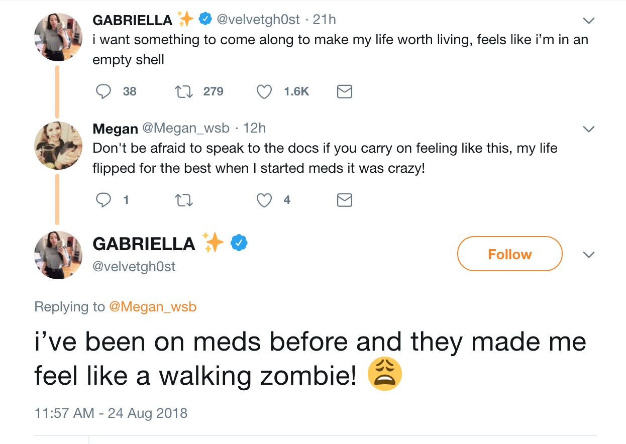Retweet Megan's reply tweet
This screenshot has height=444, width=626.
click(184, 200)
